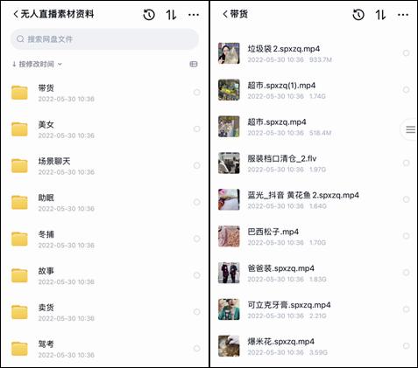Open history icon in left panel header
Image resolution: width=418 pixels, height=368 pixels.
click(x=149, y=15)
